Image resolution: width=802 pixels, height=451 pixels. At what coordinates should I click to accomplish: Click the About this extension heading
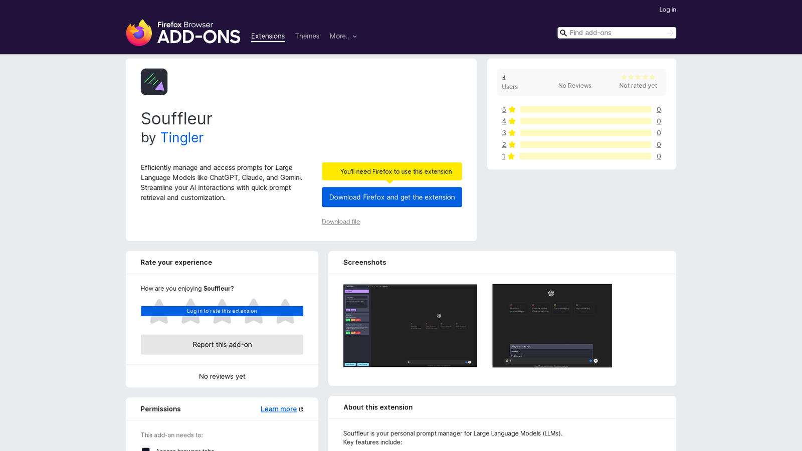tap(378, 407)
